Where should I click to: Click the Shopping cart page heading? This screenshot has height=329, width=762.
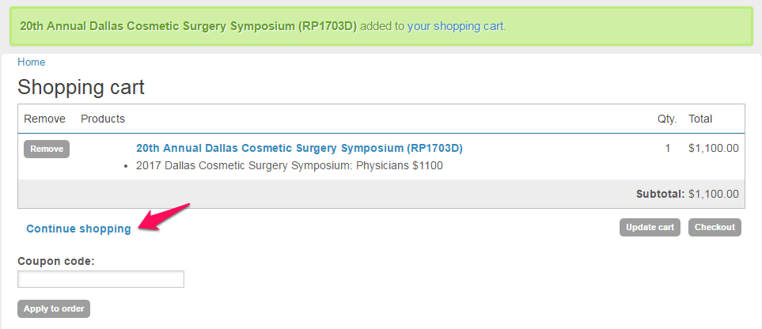pyautogui.click(x=81, y=87)
